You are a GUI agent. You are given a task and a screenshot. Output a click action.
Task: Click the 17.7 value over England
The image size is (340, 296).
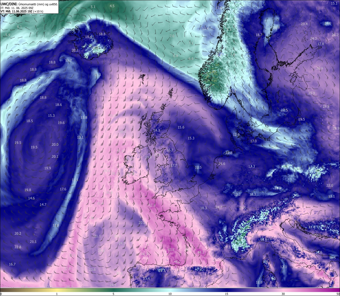[173, 165]
